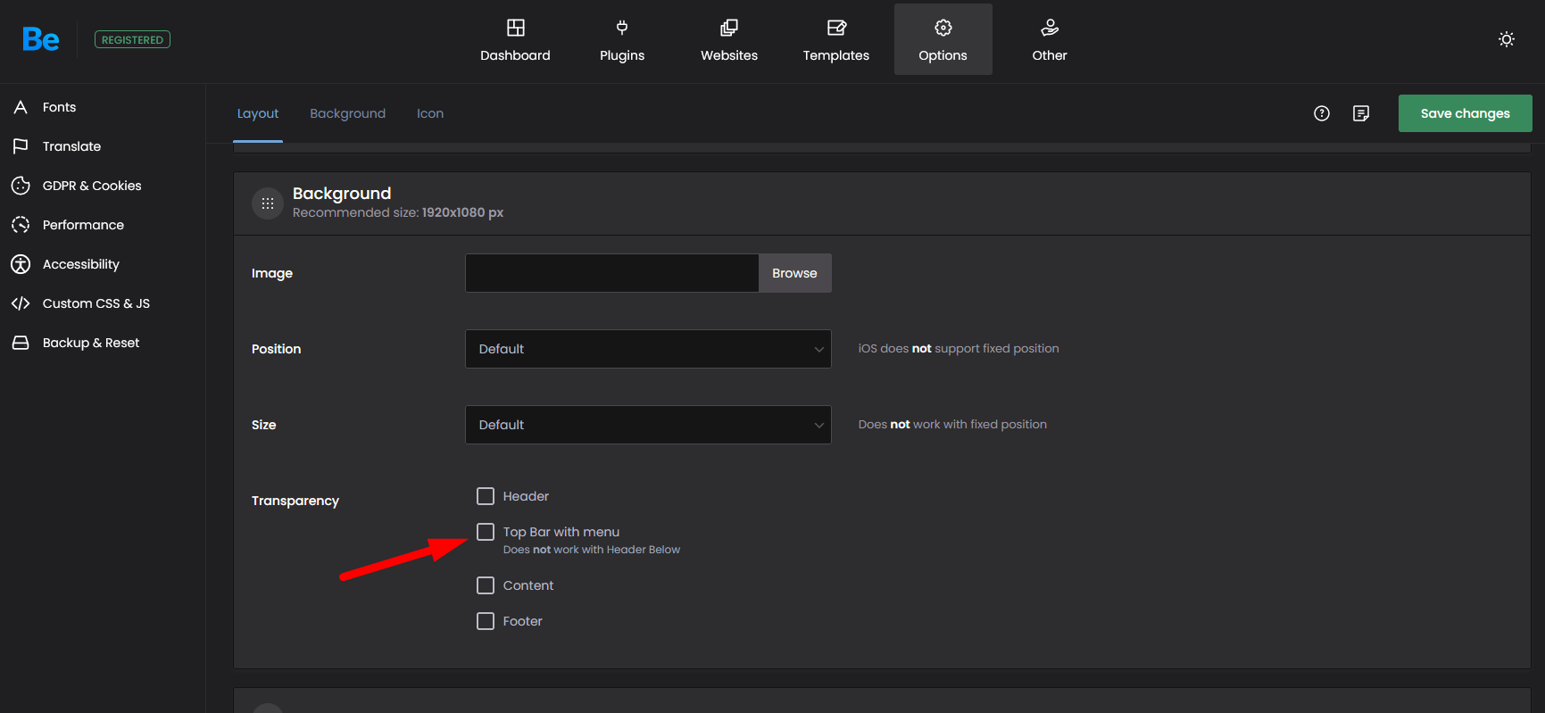Click the Background section grid handle icon

click(268, 203)
